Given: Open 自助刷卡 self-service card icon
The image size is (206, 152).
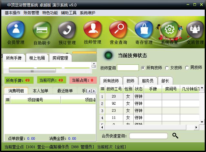Looking at the screenshot, I should pos(42,30).
